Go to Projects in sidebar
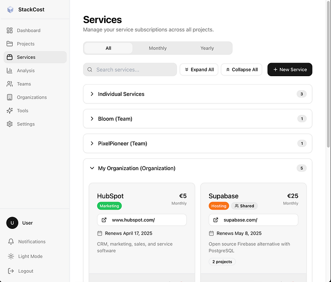The width and height of the screenshot is (331, 282). [x=26, y=44]
